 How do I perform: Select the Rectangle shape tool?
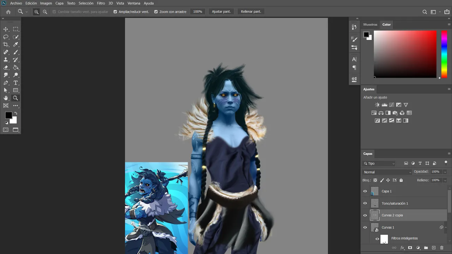point(16,90)
